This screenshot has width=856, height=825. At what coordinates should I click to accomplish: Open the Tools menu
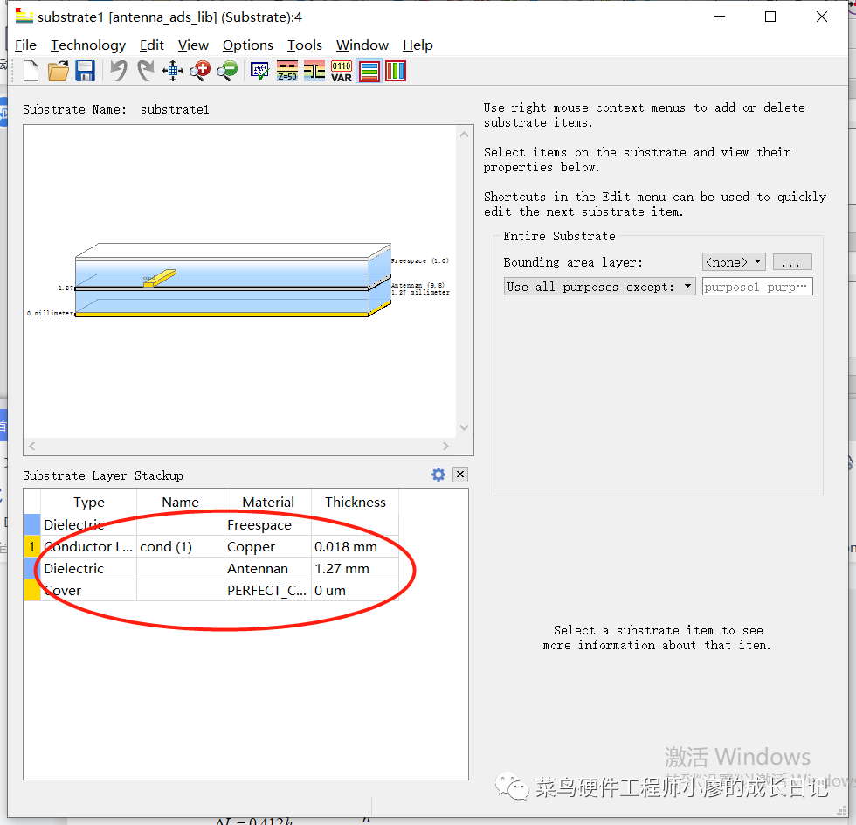coord(305,45)
